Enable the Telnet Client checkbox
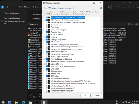 (47, 74)
